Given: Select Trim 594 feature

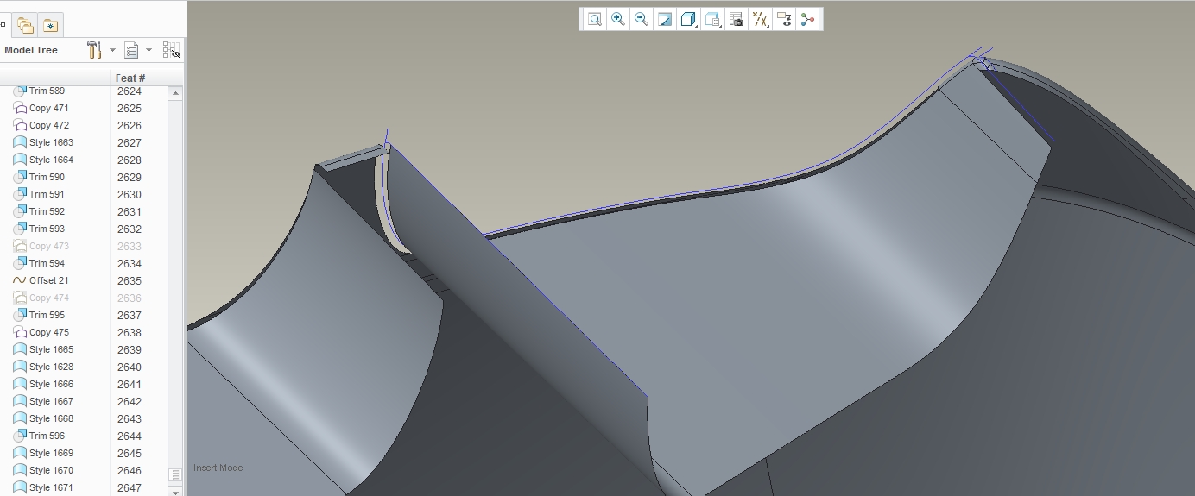Looking at the screenshot, I should coord(47,263).
